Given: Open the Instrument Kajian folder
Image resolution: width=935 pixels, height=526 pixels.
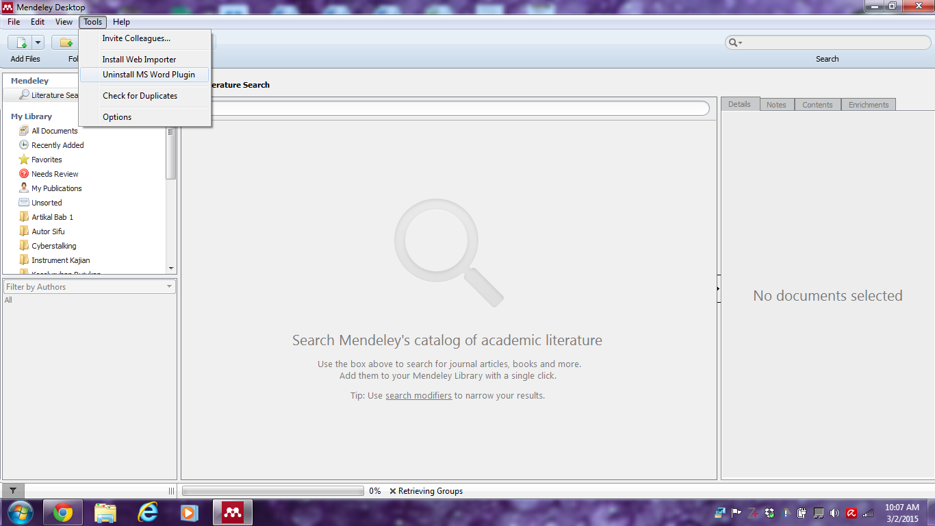Looking at the screenshot, I should point(60,260).
